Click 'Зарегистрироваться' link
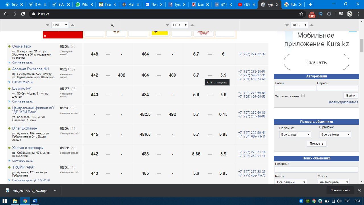 tap(343, 102)
